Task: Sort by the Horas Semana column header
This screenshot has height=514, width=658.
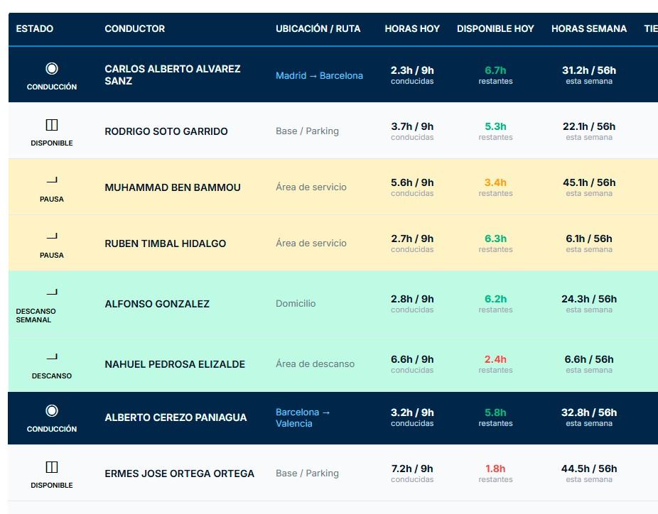Action: [589, 28]
